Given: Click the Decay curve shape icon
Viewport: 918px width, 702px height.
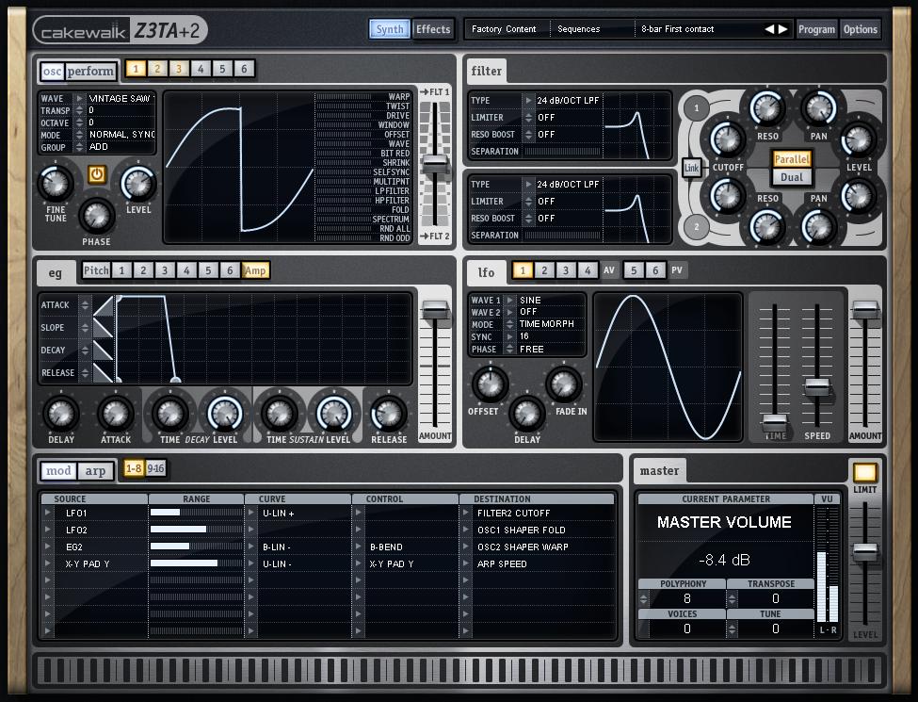Looking at the screenshot, I should point(103,351).
